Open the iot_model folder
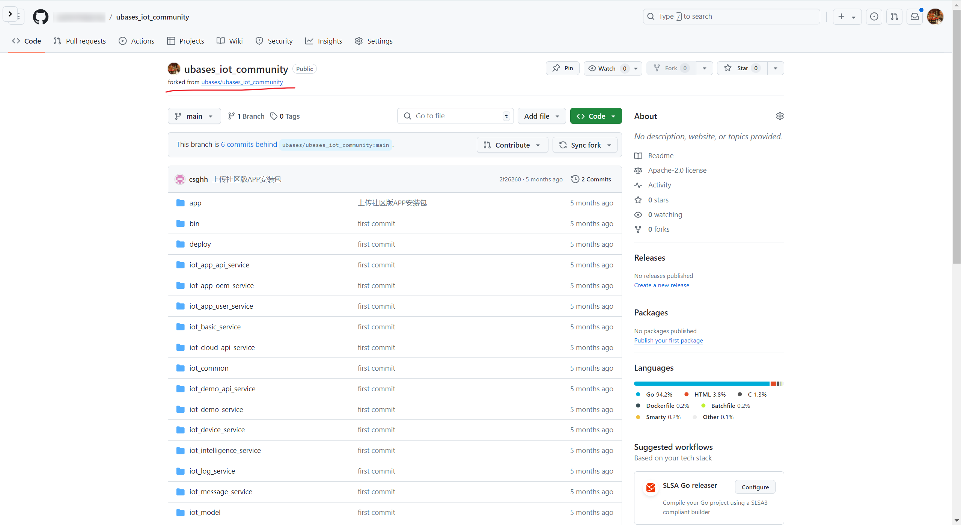961x525 pixels. click(x=205, y=512)
